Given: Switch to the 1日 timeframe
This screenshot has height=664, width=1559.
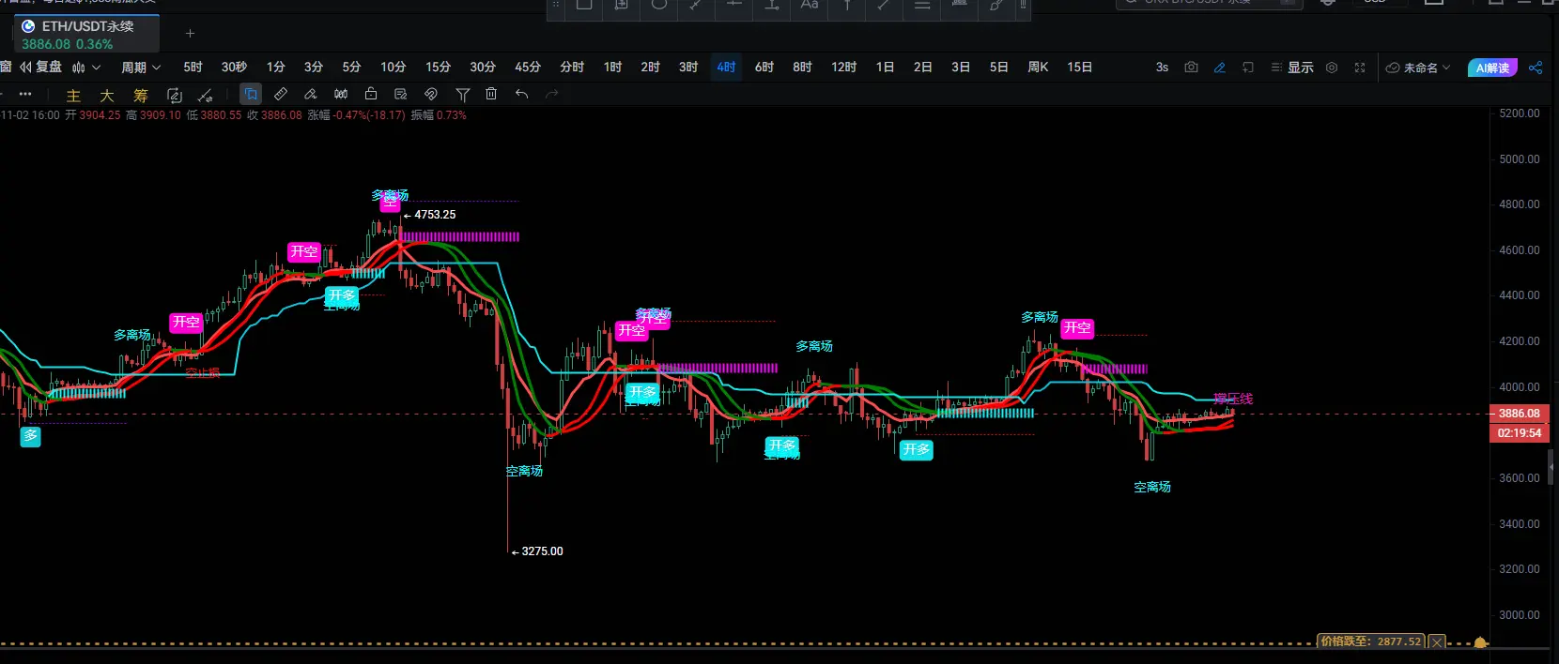Looking at the screenshot, I should (885, 68).
